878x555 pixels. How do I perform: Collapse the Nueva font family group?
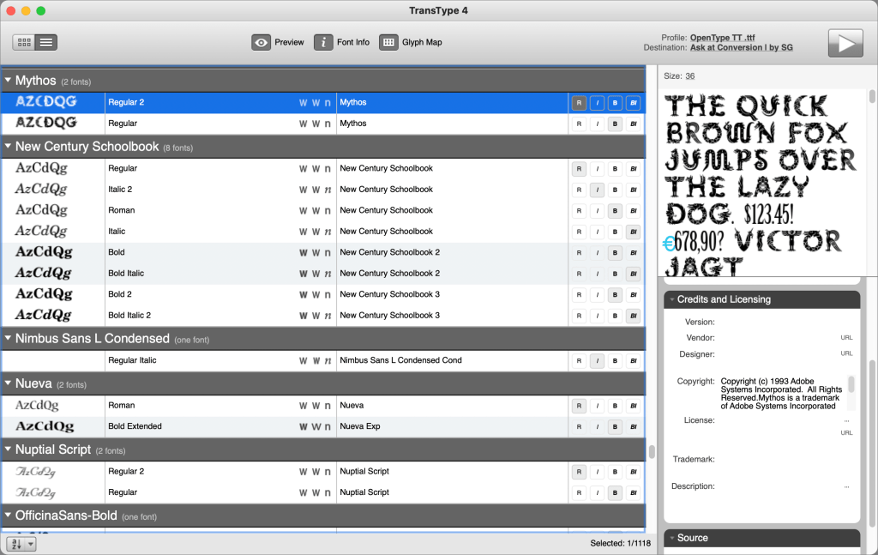pyautogui.click(x=8, y=383)
